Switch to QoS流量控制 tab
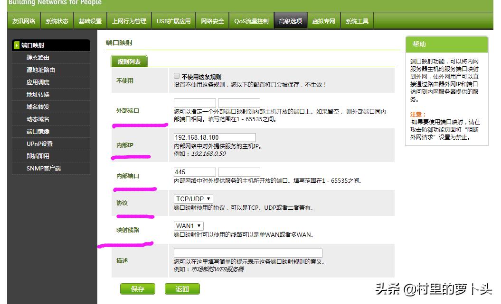This screenshot has height=304, width=501. [251, 20]
